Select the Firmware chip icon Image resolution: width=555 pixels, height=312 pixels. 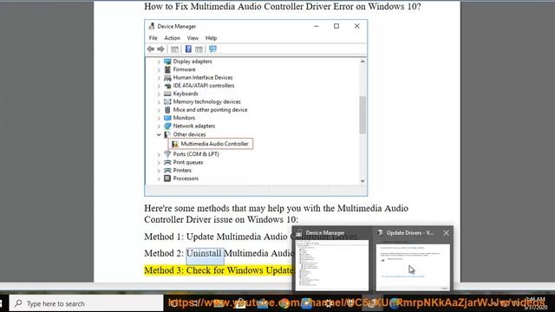point(167,69)
